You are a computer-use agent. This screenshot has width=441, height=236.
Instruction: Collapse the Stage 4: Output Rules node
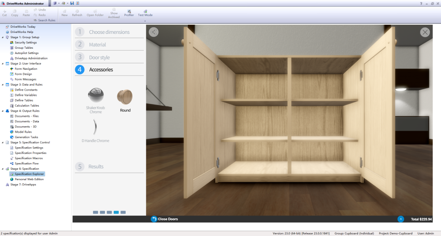[x=3, y=111]
